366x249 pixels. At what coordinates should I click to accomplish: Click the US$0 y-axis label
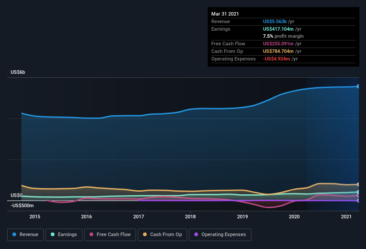[x=16, y=195]
